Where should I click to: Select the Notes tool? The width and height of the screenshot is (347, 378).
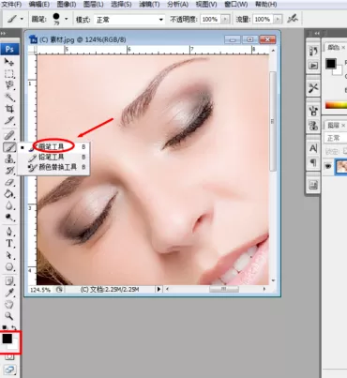click(x=9, y=281)
